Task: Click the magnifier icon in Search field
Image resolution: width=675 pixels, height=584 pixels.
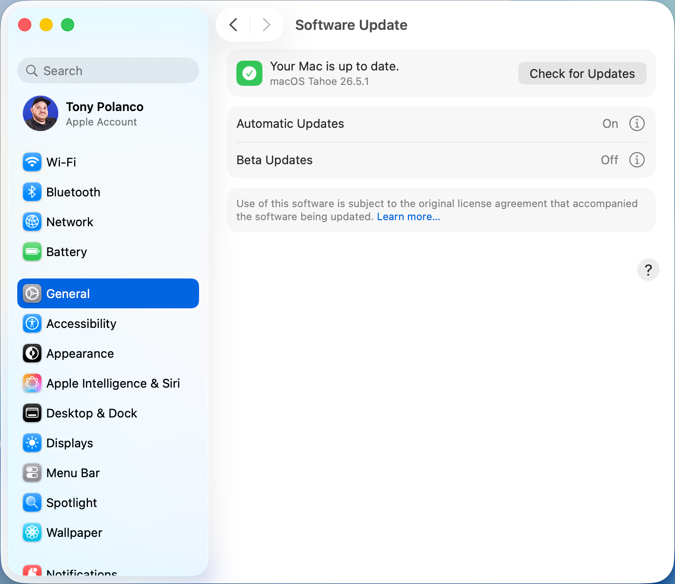Action: [x=32, y=70]
